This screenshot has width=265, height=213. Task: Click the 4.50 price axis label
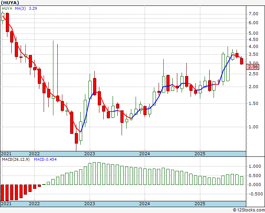(x=254, y=39)
